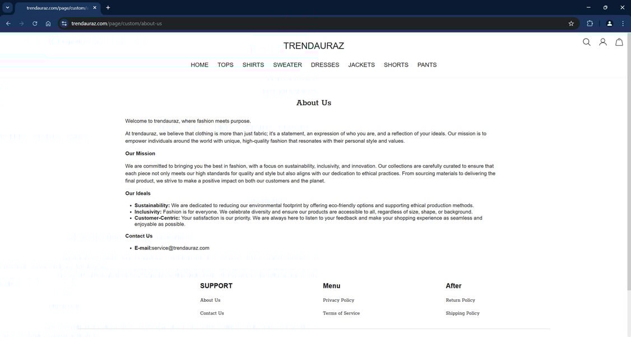Close the trendauraz.com tab

click(95, 8)
